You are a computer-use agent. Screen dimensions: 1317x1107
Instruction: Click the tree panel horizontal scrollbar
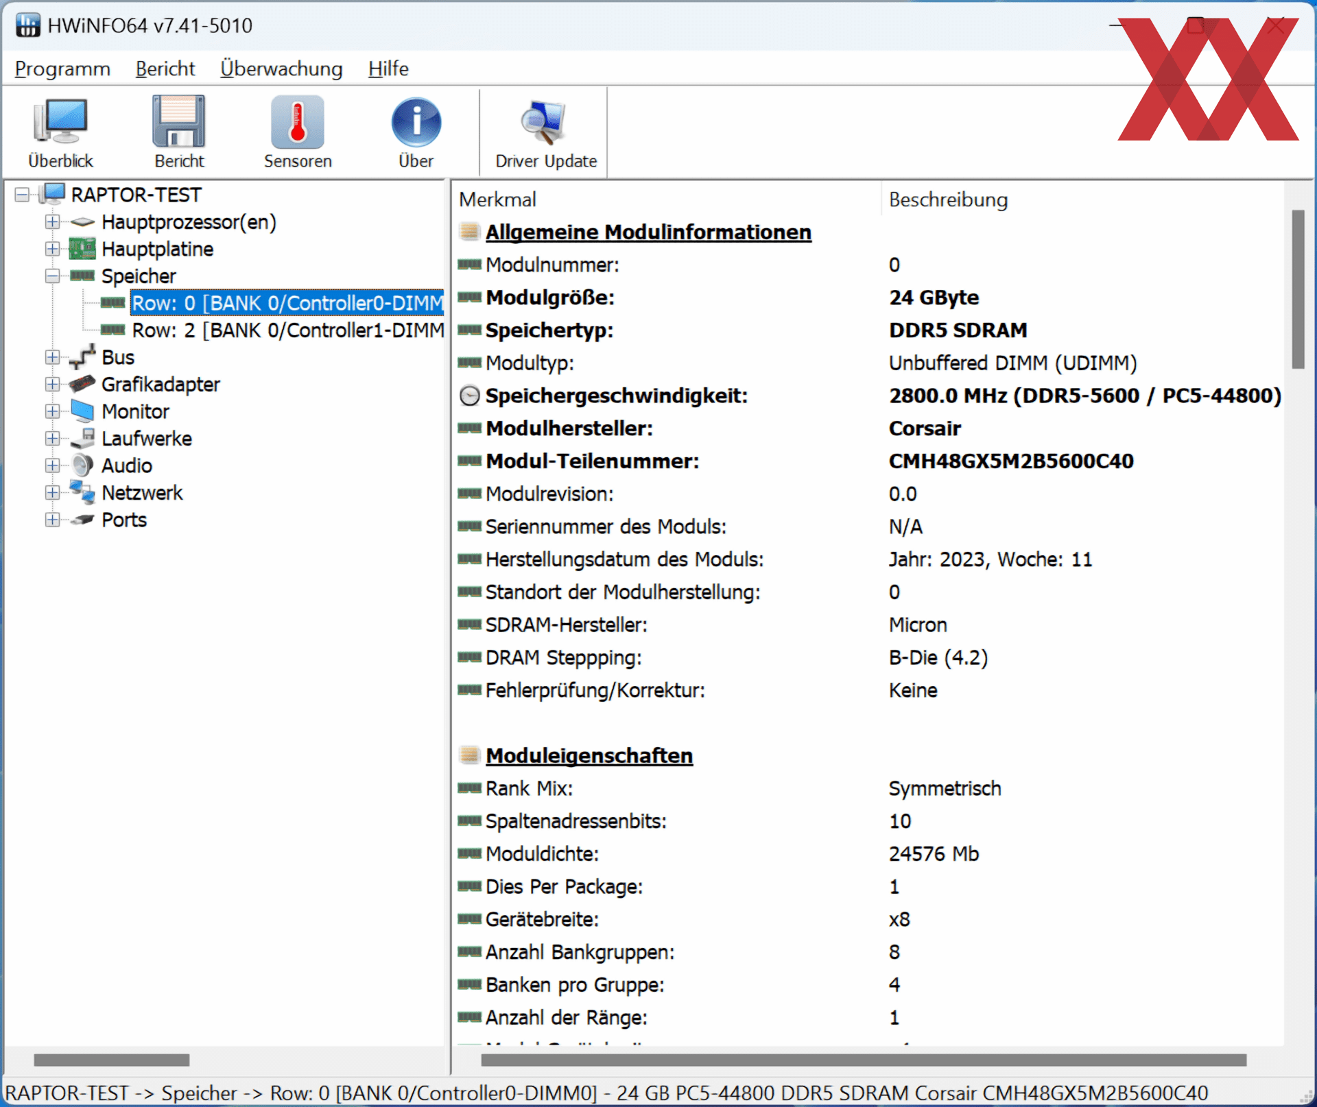(112, 1060)
